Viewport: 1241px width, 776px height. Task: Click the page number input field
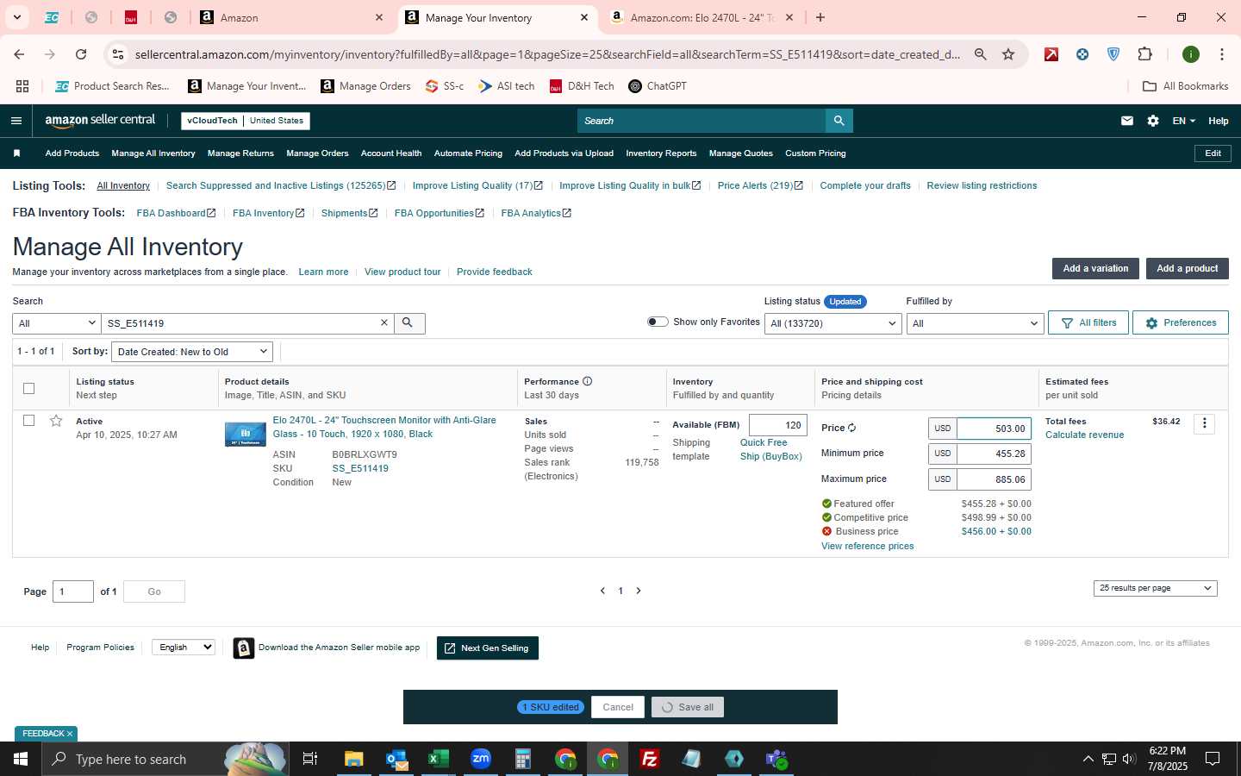click(x=73, y=591)
